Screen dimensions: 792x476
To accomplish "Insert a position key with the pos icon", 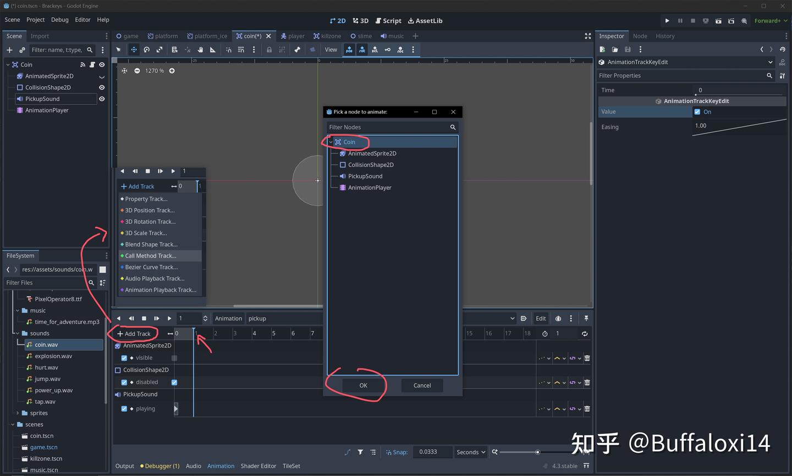I will (x=349, y=49).
